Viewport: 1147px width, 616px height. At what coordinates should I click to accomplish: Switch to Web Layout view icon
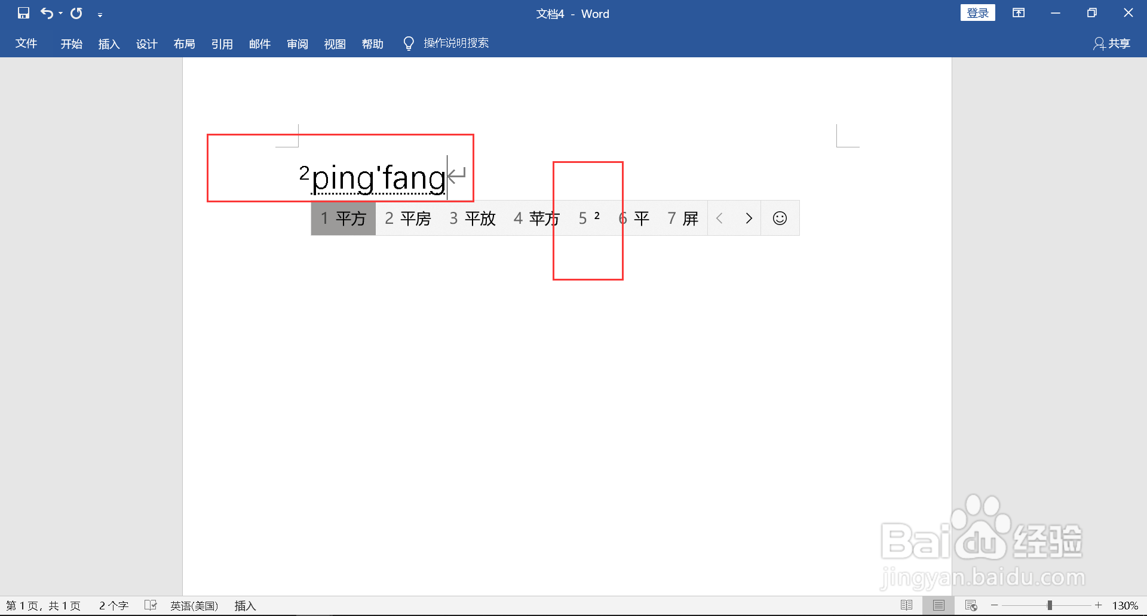[x=971, y=606]
